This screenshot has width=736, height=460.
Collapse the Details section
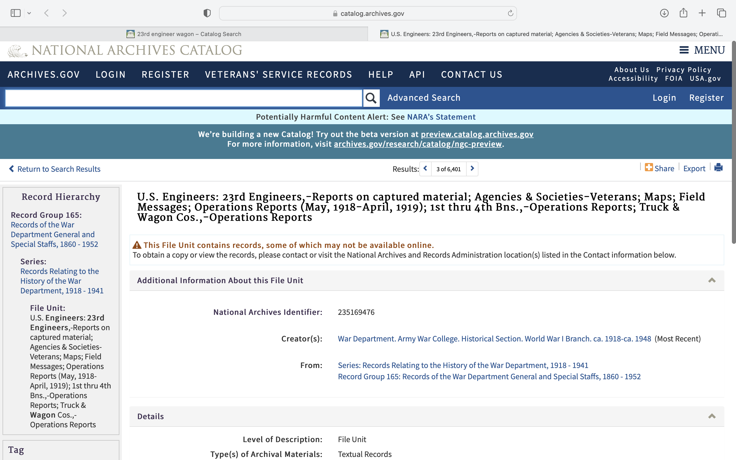pyautogui.click(x=712, y=416)
